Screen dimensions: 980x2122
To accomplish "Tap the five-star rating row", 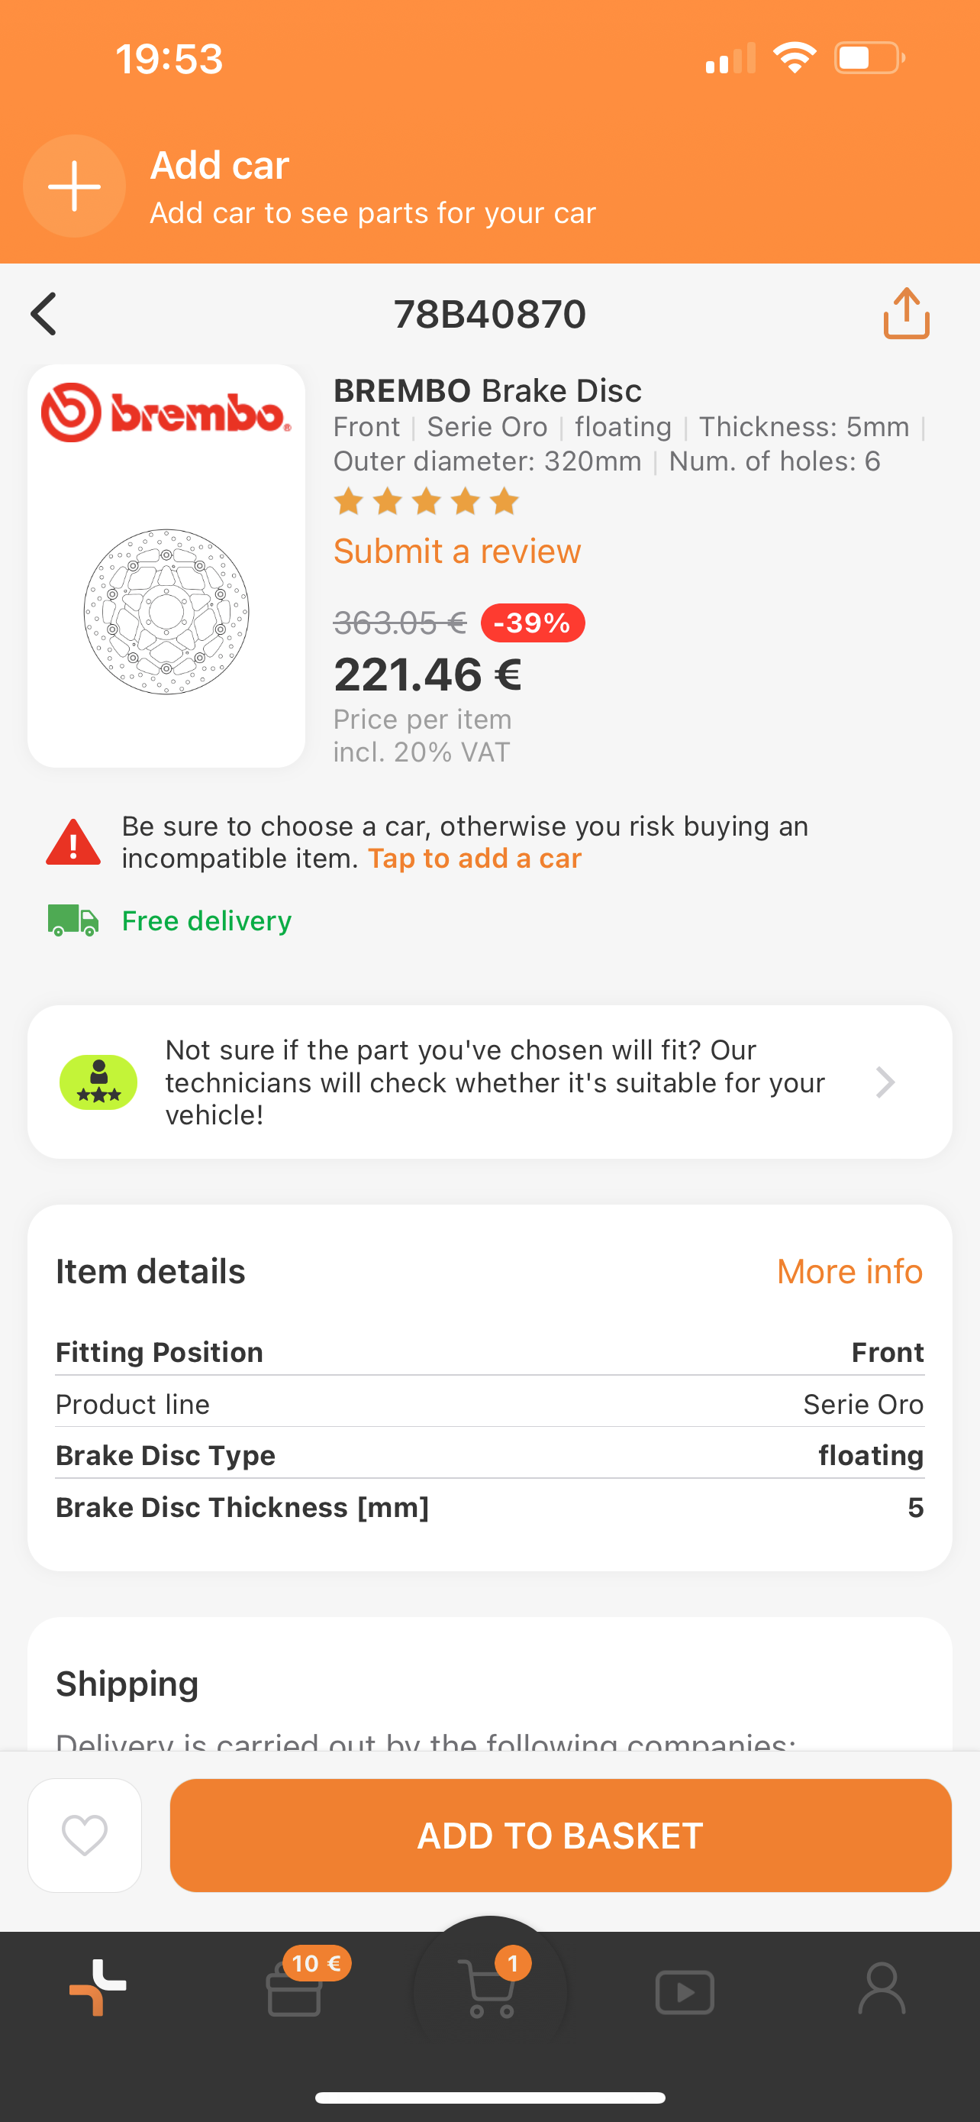I will tap(426, 502).
